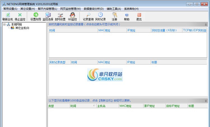Open the QQ监控 penguin icon

pyautogui.click(x=73, y=15)
